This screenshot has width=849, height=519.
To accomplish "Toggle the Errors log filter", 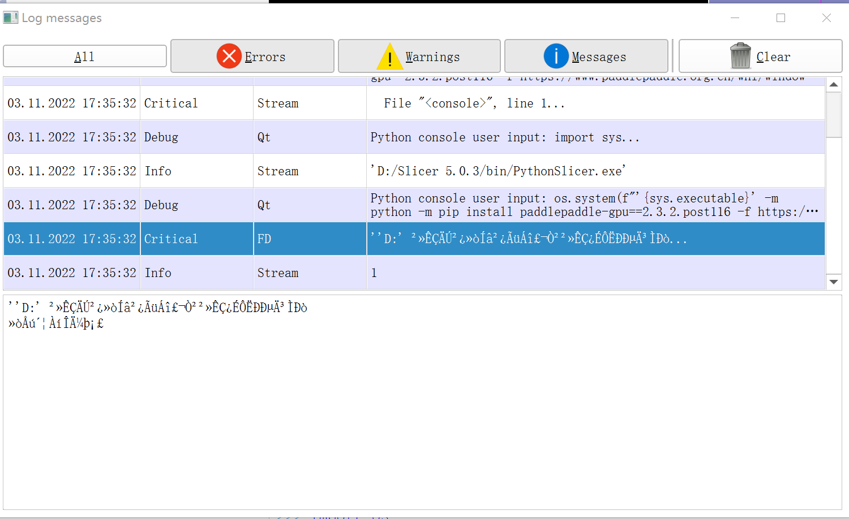I will (x=252, y=56).
